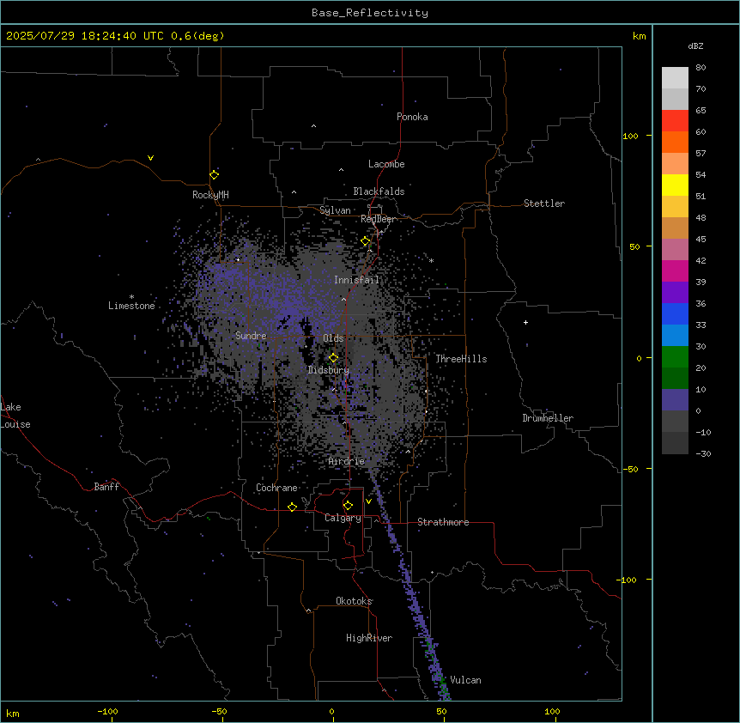Click the Blackfalds city label
Viewport: 740px width, 723px height.
[x=379, y=191]
